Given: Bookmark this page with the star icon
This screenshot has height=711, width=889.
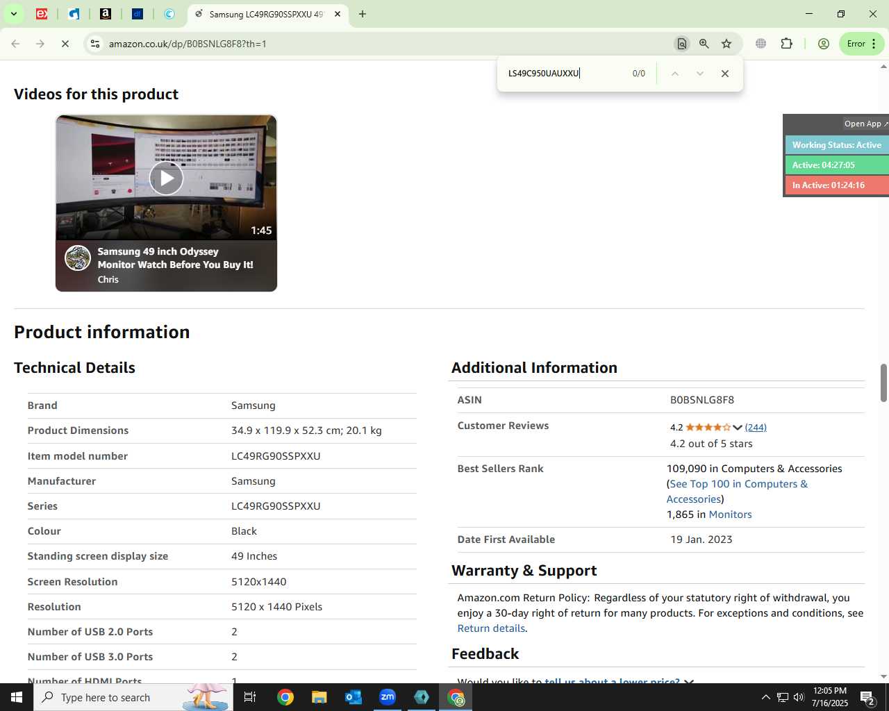Looking at the screenshot, I should [726, 44].
